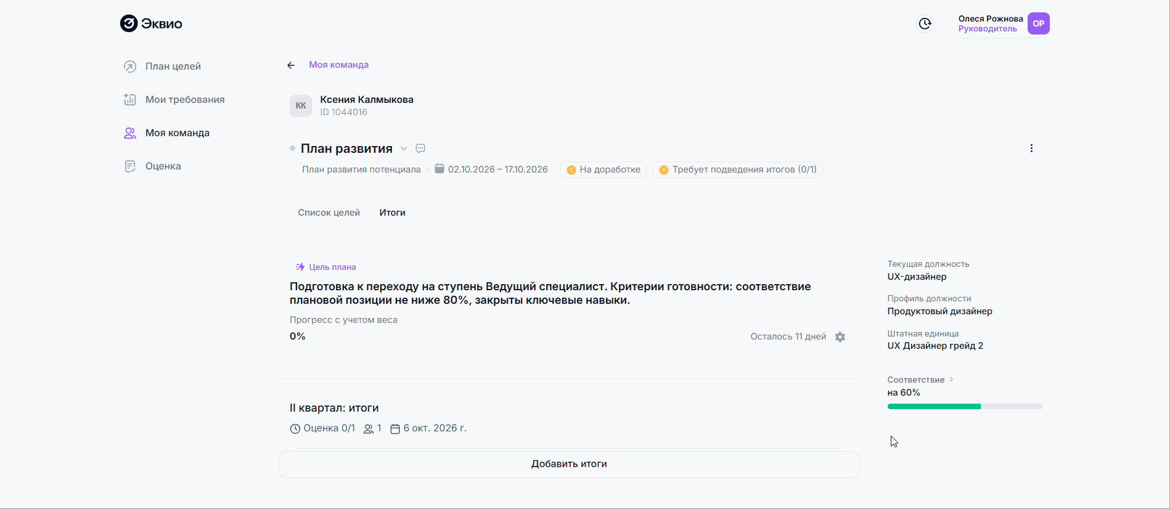Select the Итоги tab
Viewport: 1170px width, 509px height.
pyautogui.click(x=393, y=213)
